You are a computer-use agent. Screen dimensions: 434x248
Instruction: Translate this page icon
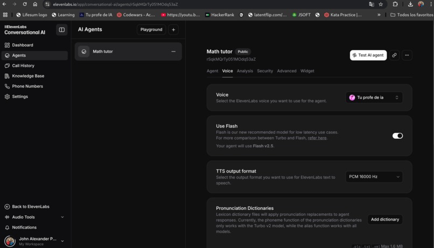pyautogui.click(x=372, y=4)
